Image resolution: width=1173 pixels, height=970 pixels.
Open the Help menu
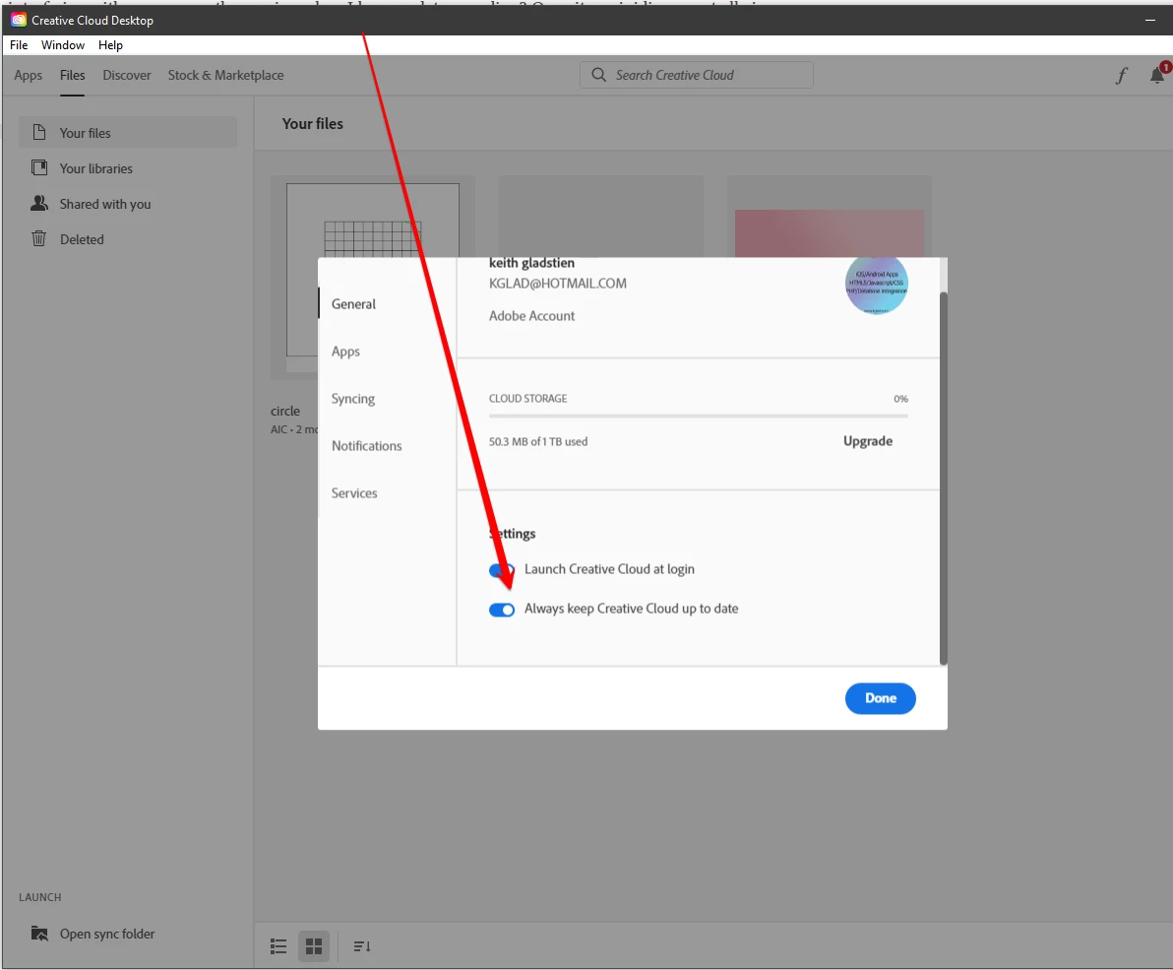(111, 45)
